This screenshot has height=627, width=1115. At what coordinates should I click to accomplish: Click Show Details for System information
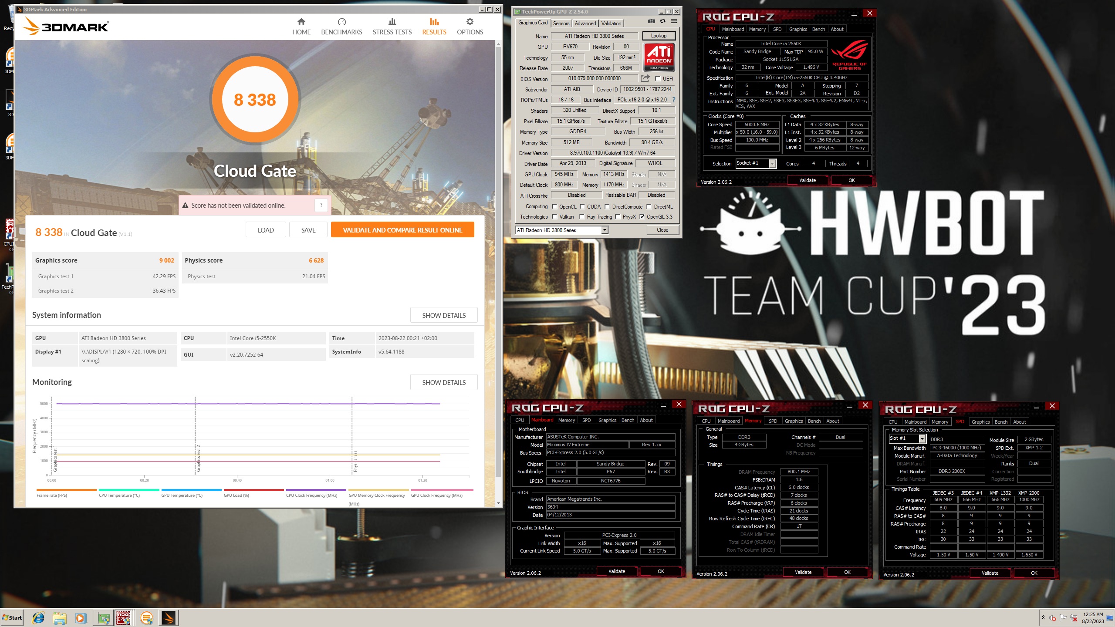point(444,315)
